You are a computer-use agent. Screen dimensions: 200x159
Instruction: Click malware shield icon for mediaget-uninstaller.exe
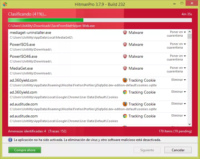coord(125,32)
